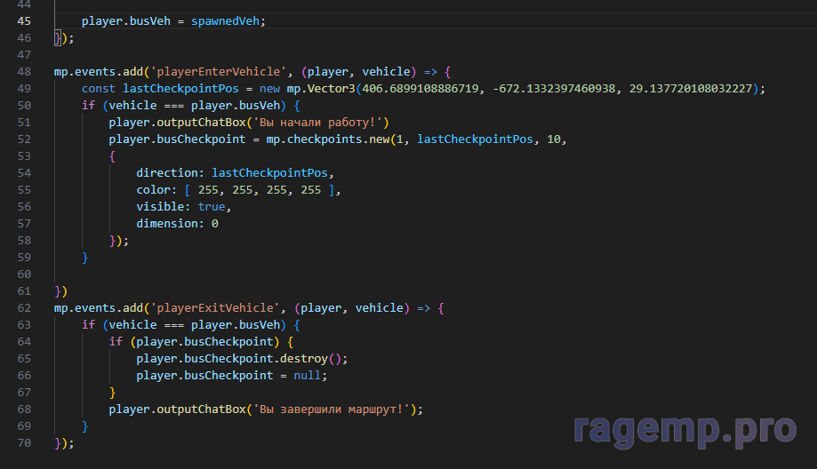Click the 'visible' property key
Viewport: 817px width, 469px height.
160,207
